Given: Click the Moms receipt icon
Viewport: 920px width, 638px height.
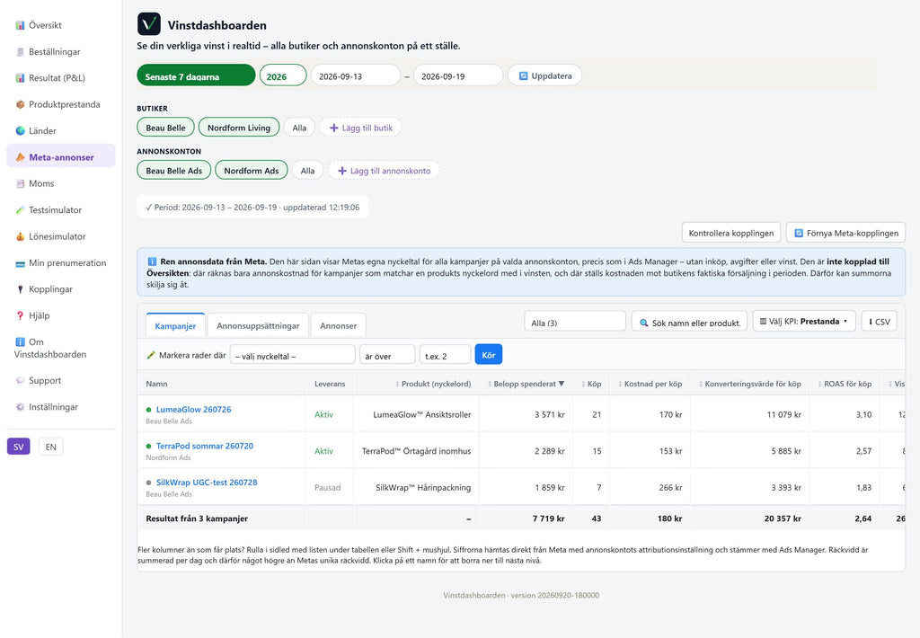Looking at the screenshot, I should click(x=20, y=183).
